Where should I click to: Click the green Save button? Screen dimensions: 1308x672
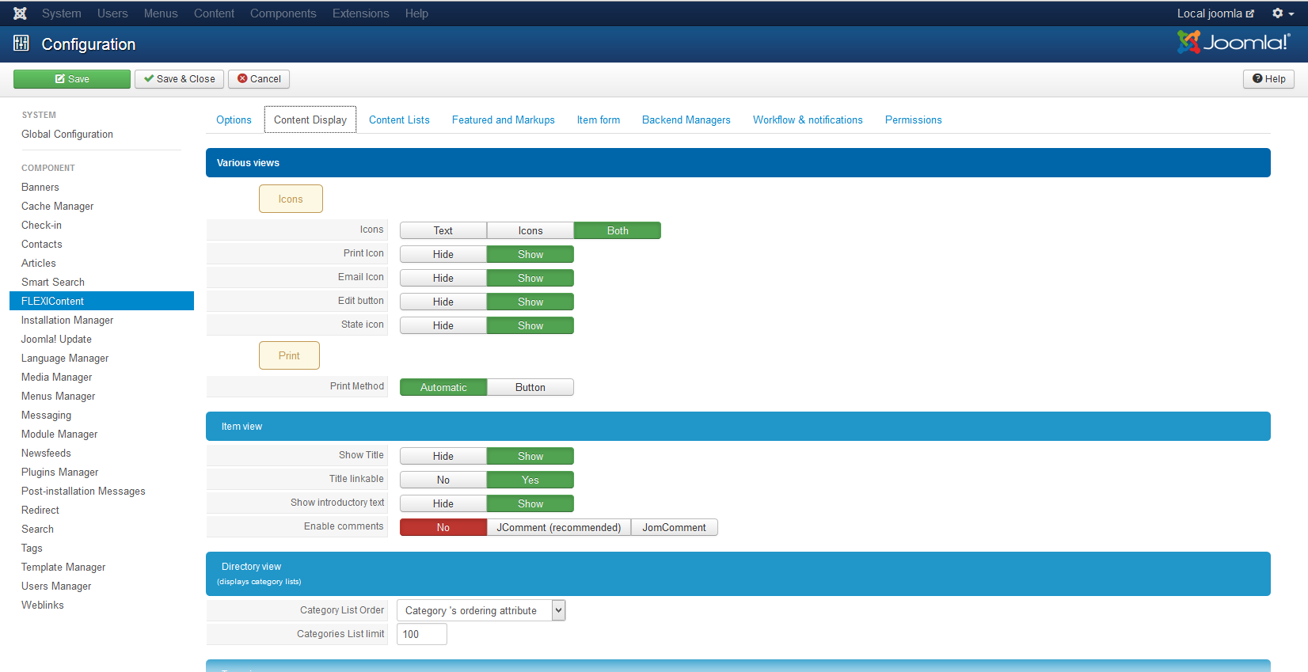click(72, 79)
